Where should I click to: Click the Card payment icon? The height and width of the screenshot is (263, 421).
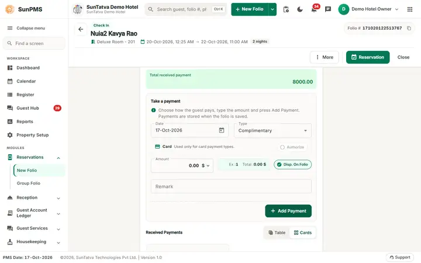157,147
